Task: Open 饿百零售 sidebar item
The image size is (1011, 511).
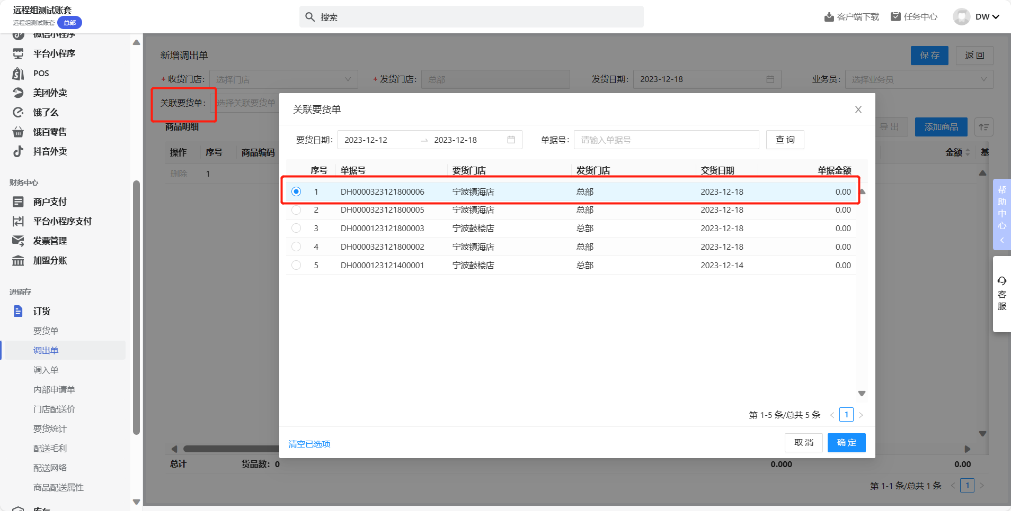Action: pos(50,132)
